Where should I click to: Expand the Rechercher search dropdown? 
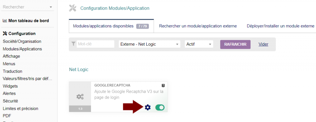pos(27,7)
